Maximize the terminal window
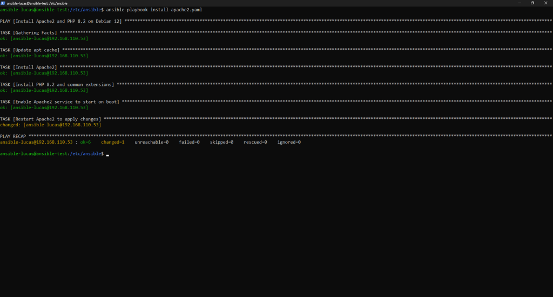This screenshot has width=553, height=297. [532, 3]
